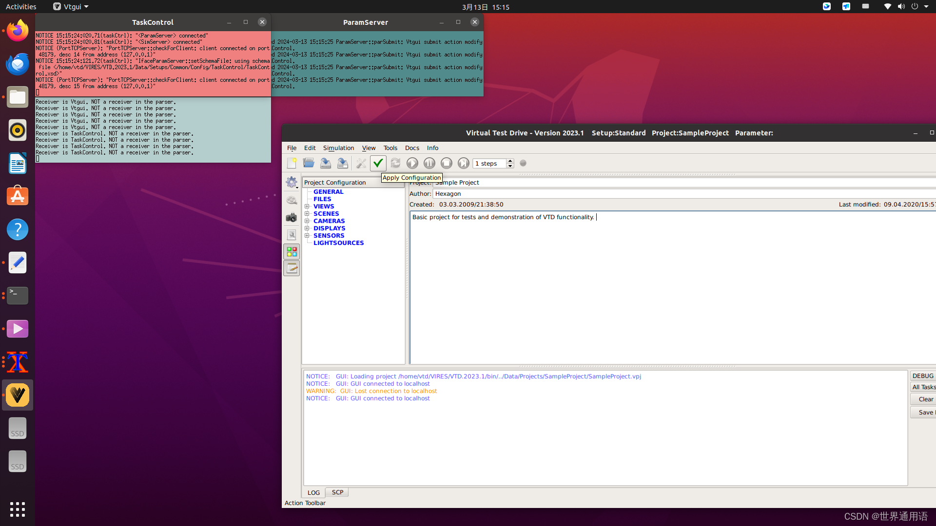Click the Activities button
This screenshot has width=936, height=526.
click(x=21, y=7)
